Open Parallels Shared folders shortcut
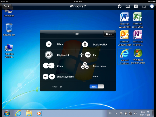Screen dimensions: 156x117 coord(9,51)
